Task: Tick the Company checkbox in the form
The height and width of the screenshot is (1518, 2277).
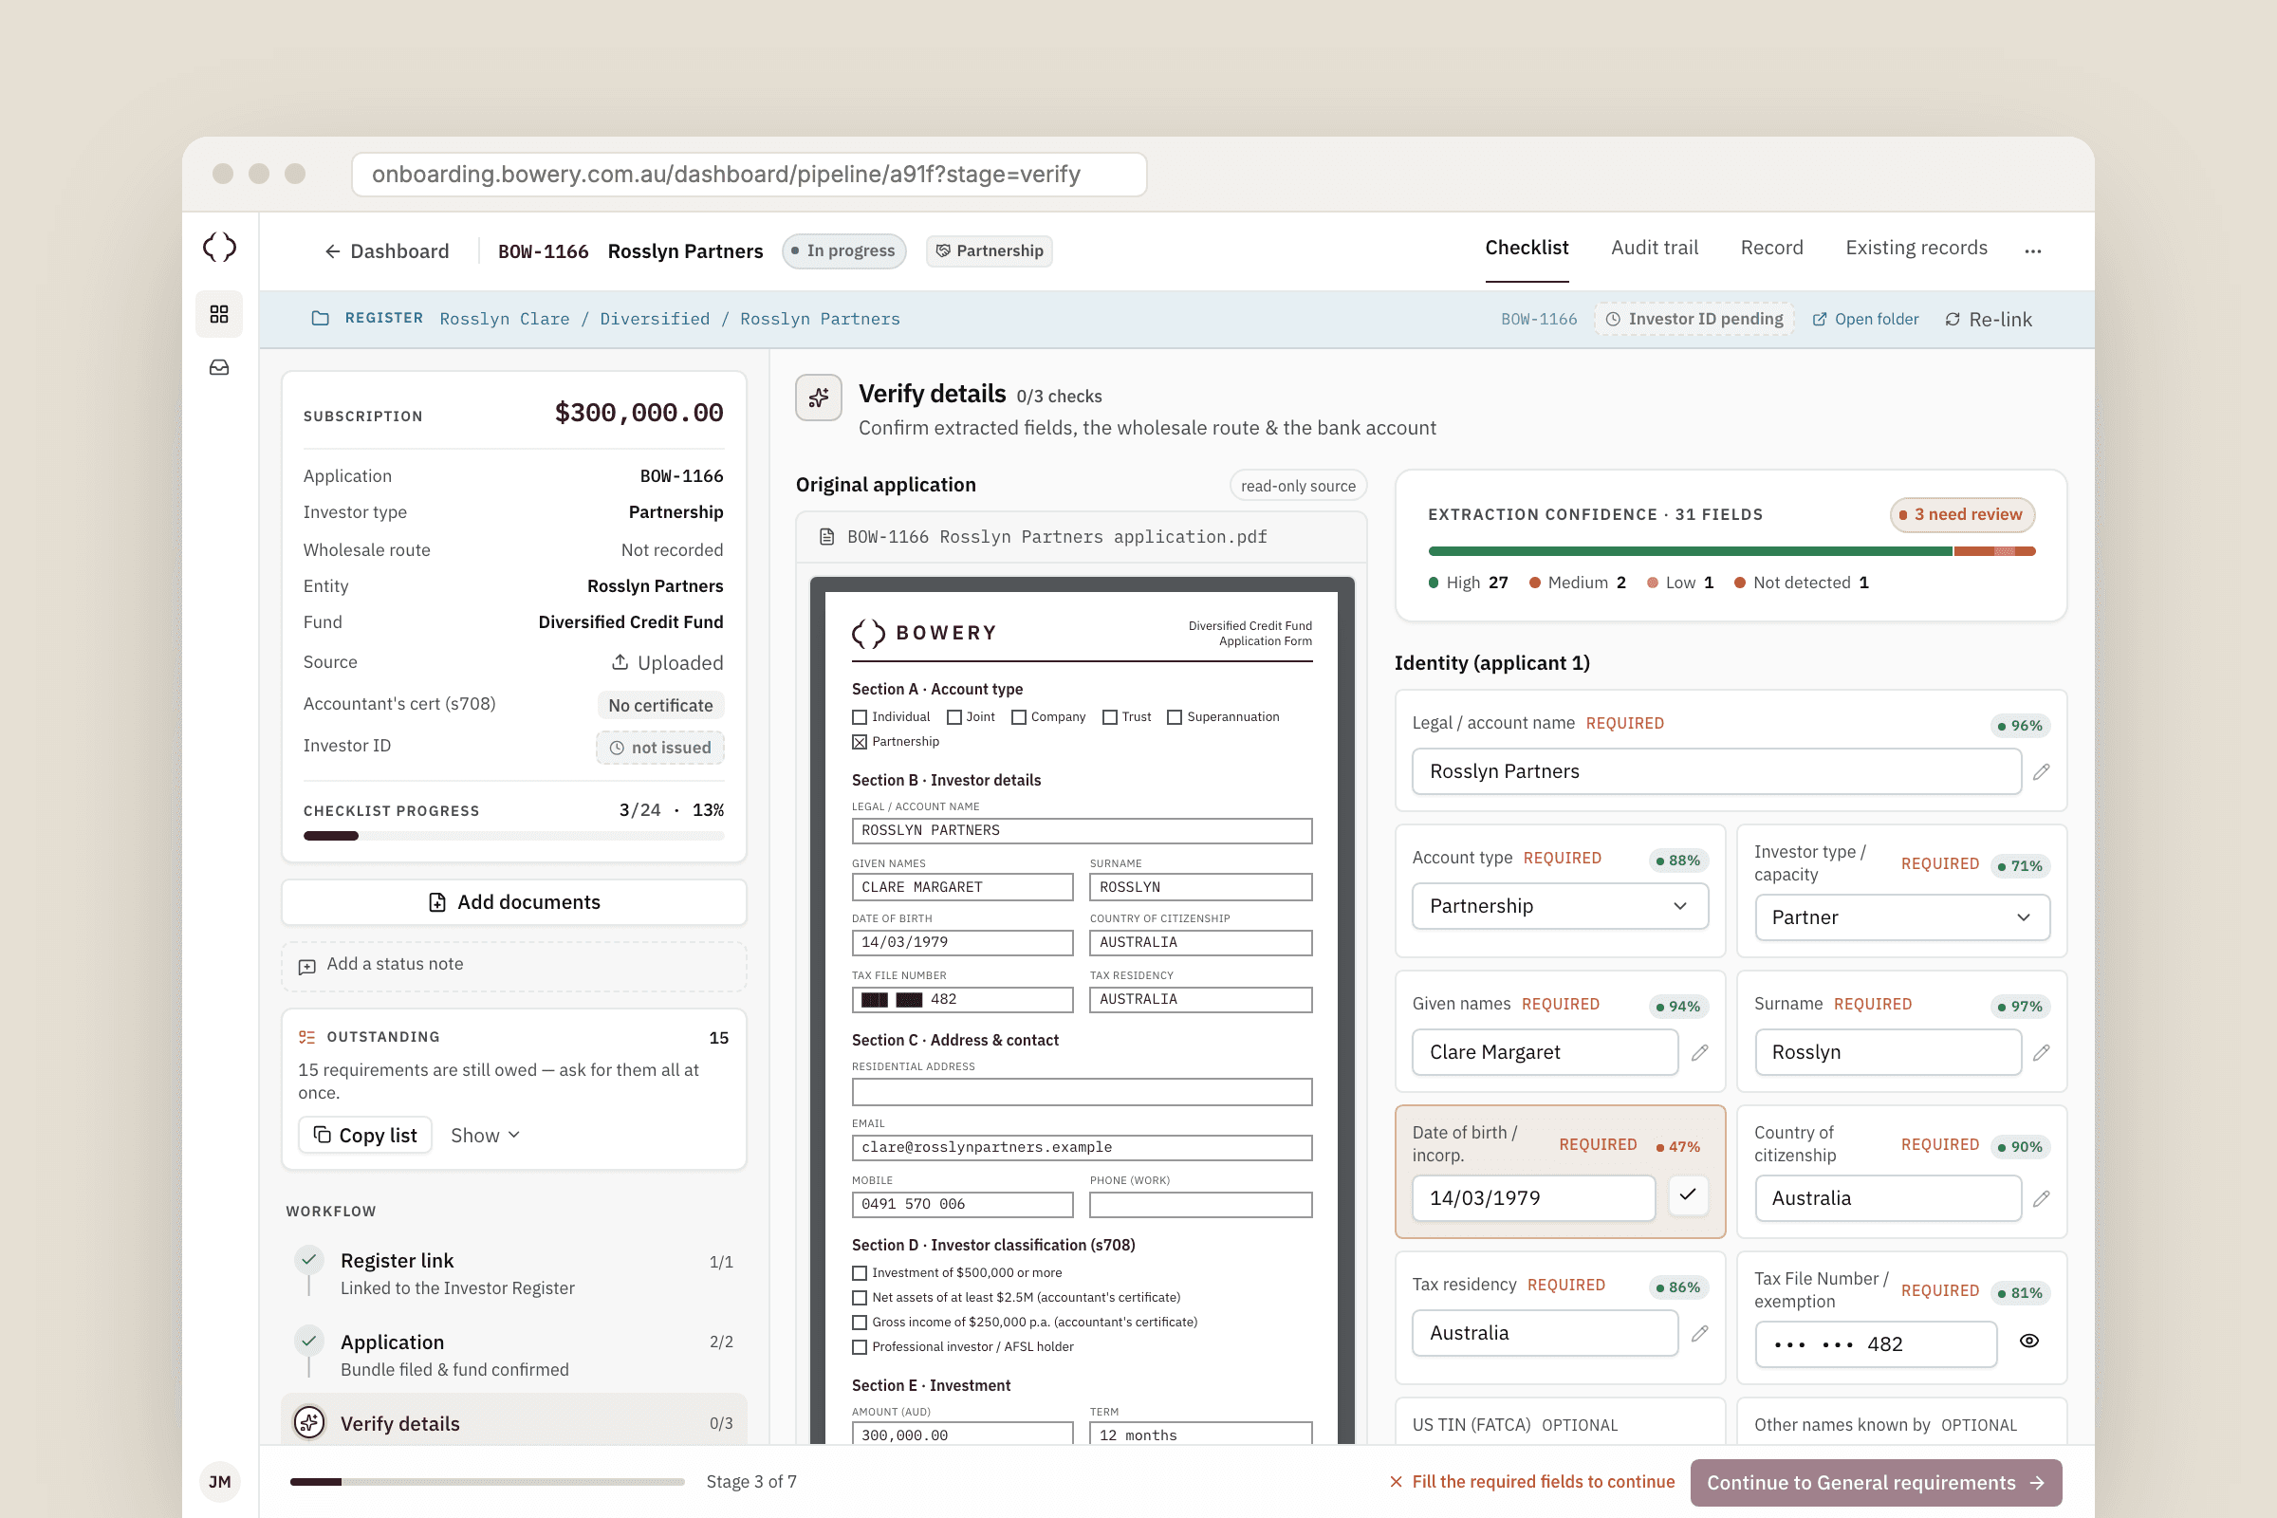Action: click(1018, 717)
